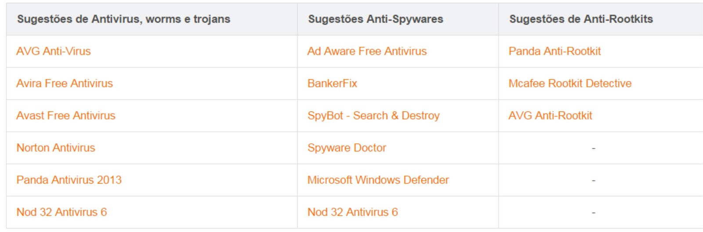This screenshot has width=703, height=232.
Task: Open the AVG Anti-Rootkit link
Action: (x=550, y=116)
